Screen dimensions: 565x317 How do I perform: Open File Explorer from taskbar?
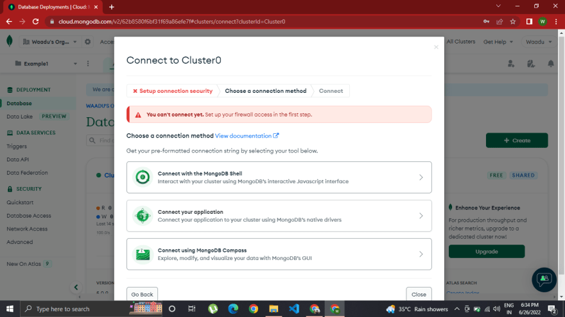tap(274, 309)
